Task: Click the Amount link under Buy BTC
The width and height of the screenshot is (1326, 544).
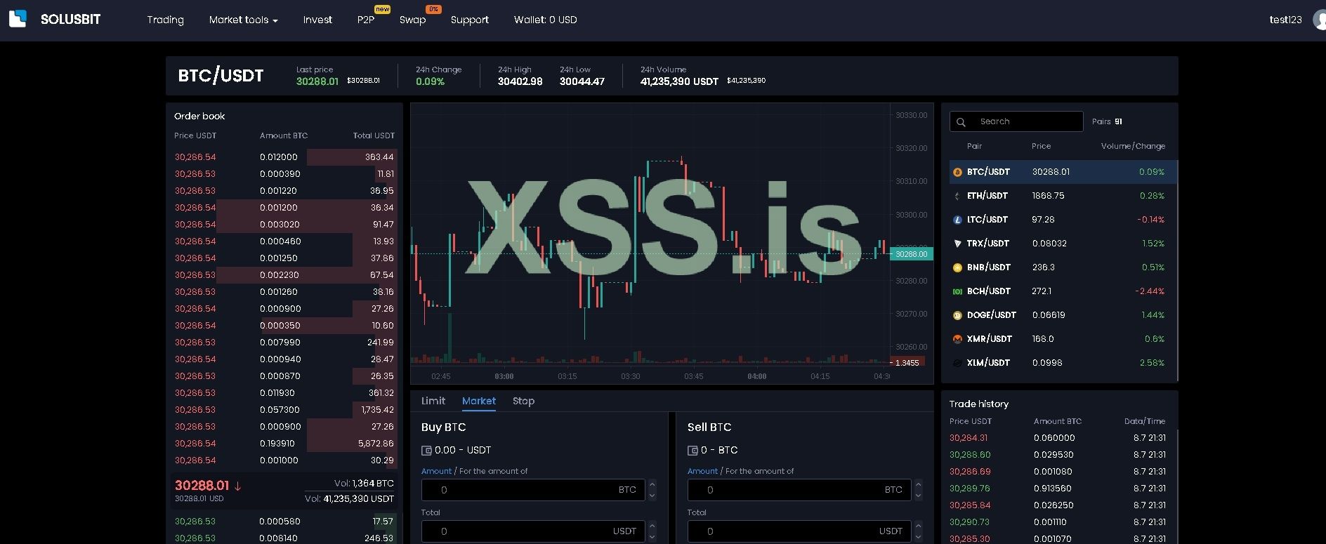Action: (436, 471)
